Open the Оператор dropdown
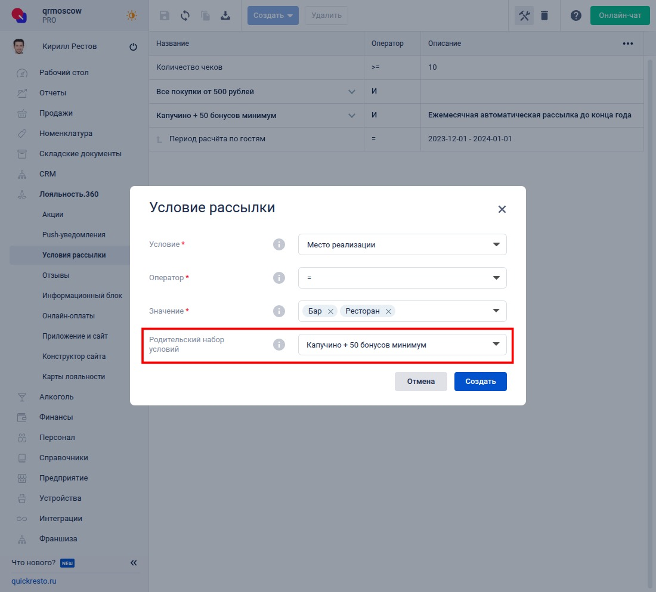This screenshot has width=656, height=592. tap(402, 278)
